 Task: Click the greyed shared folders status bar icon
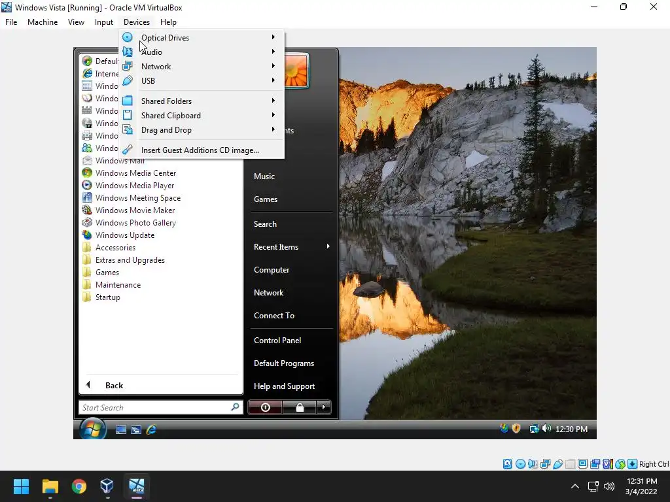pyautogui.click(x=570, y=464)
